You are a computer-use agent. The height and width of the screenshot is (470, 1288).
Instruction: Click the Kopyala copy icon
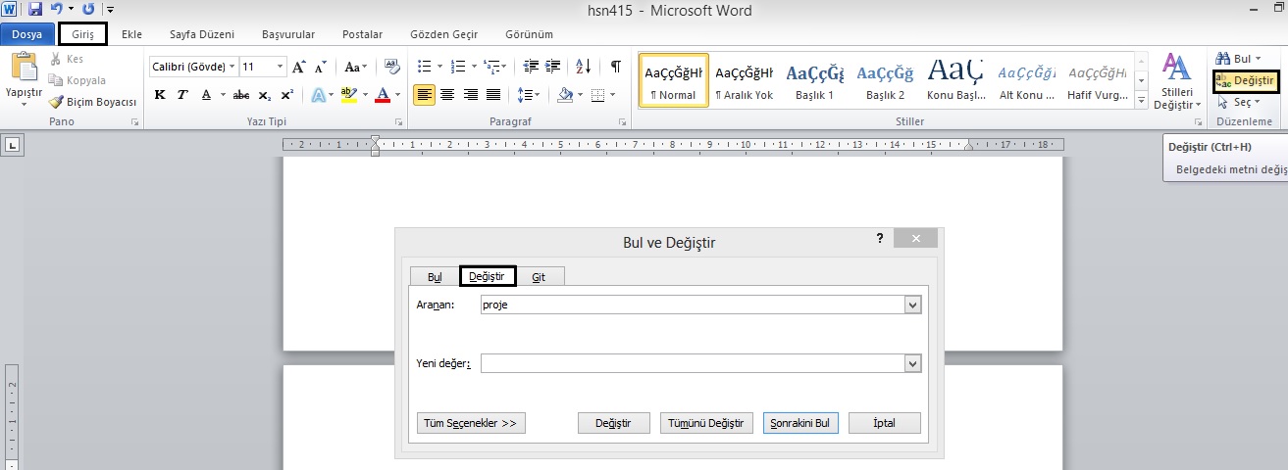(x=57, y=80)
